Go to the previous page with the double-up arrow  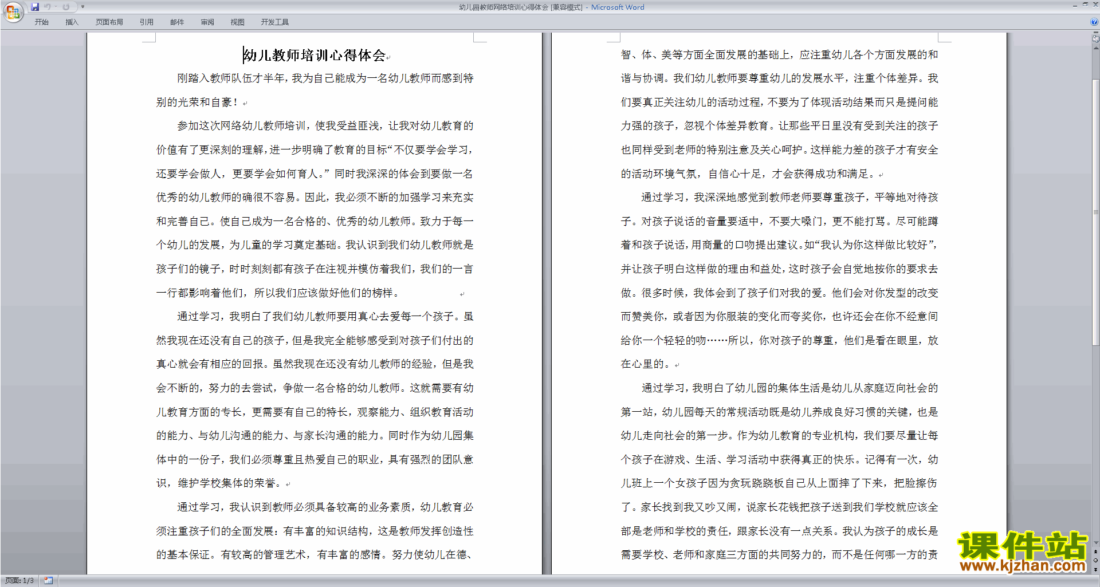(1096, 551)
